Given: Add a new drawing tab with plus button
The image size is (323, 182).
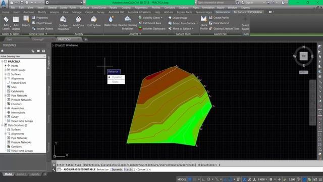Looking at the screenshot, I should 86,39.
